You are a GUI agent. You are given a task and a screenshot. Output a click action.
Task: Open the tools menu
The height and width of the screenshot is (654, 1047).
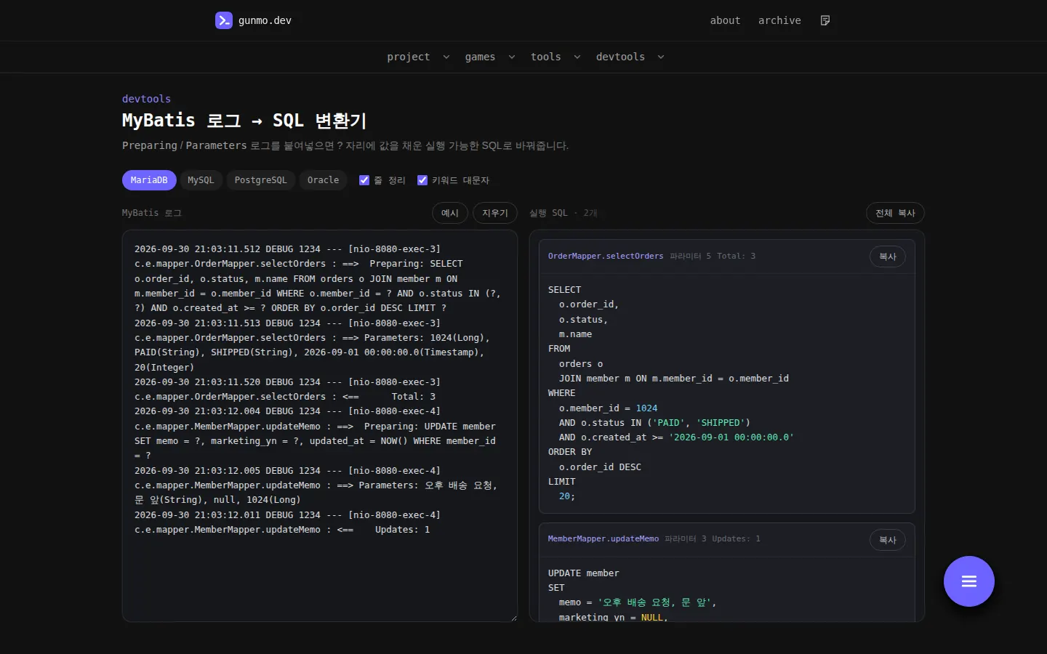[x=546, y=57]
